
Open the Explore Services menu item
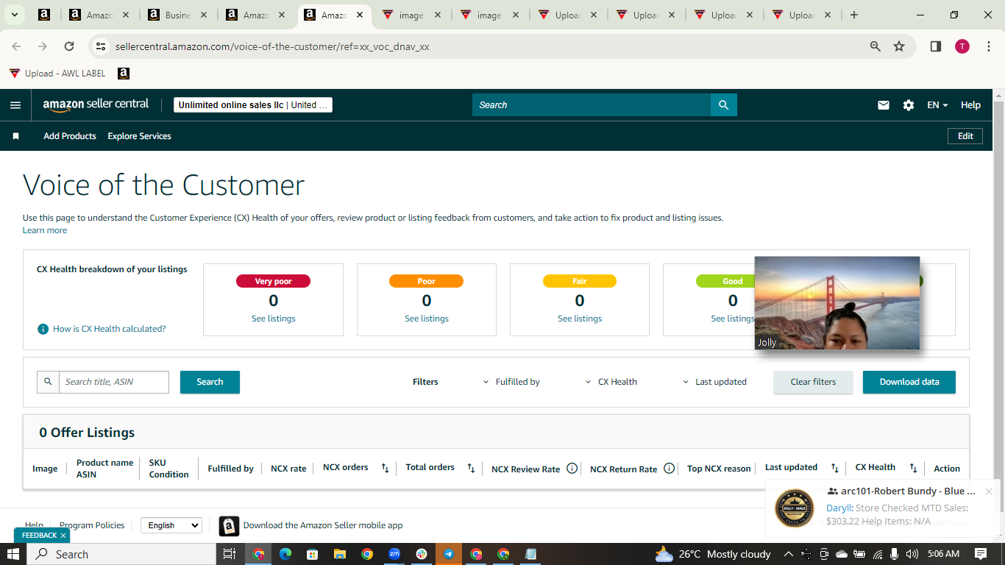[139, 136]
